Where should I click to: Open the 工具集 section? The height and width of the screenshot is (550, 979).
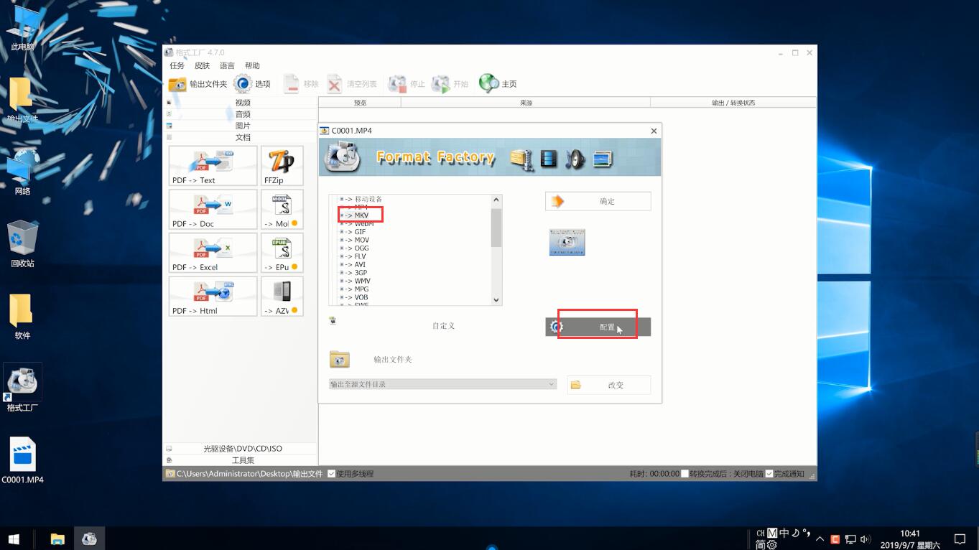tap(241, 460)
